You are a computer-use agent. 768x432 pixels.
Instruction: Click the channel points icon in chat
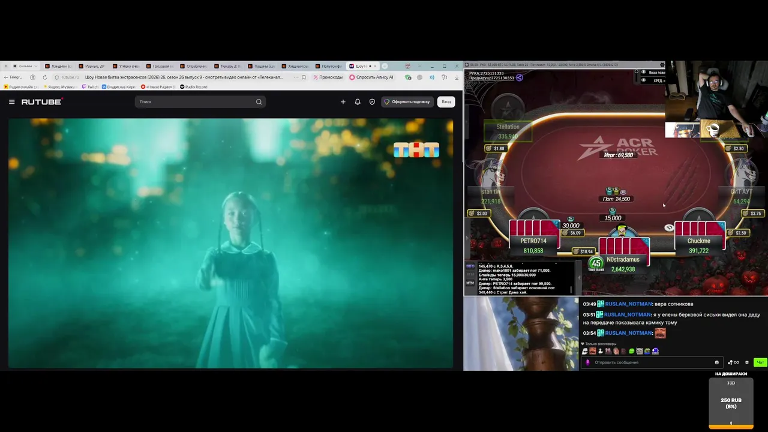[733, 362]
